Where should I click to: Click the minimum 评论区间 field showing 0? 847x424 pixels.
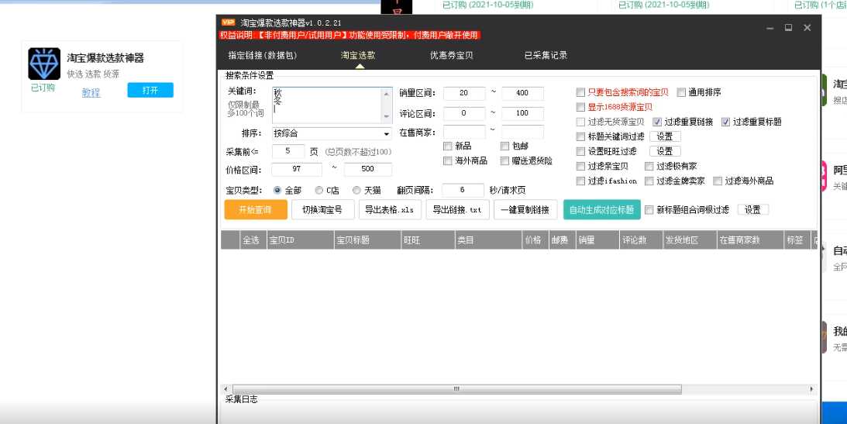(464, 113)
